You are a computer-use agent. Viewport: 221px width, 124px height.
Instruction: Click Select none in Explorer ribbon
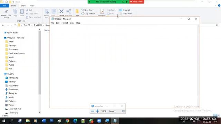[126, 13]
